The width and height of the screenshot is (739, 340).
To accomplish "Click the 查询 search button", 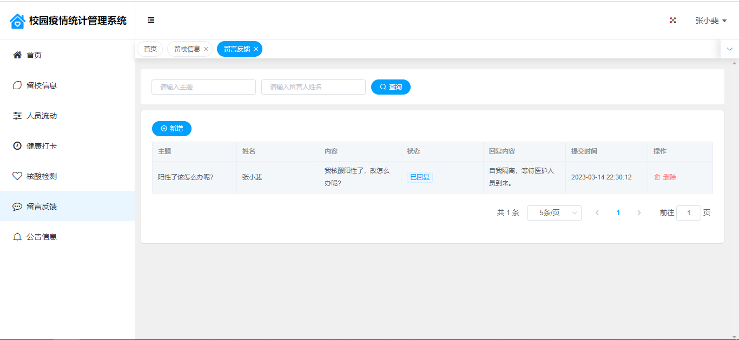I will click(x=391, y=87).
